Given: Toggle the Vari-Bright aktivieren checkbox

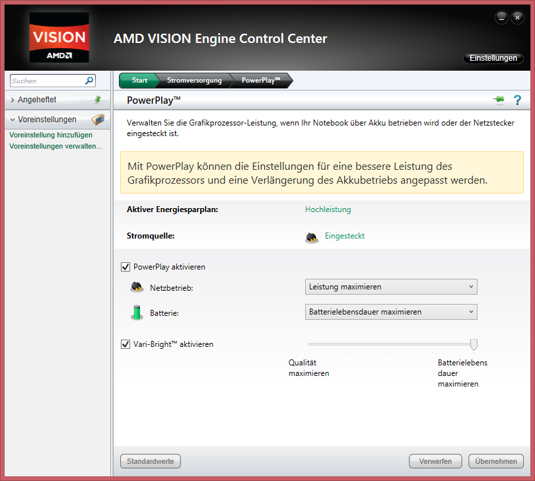Looking at the screenshot, I should click(x=125, y=344).
